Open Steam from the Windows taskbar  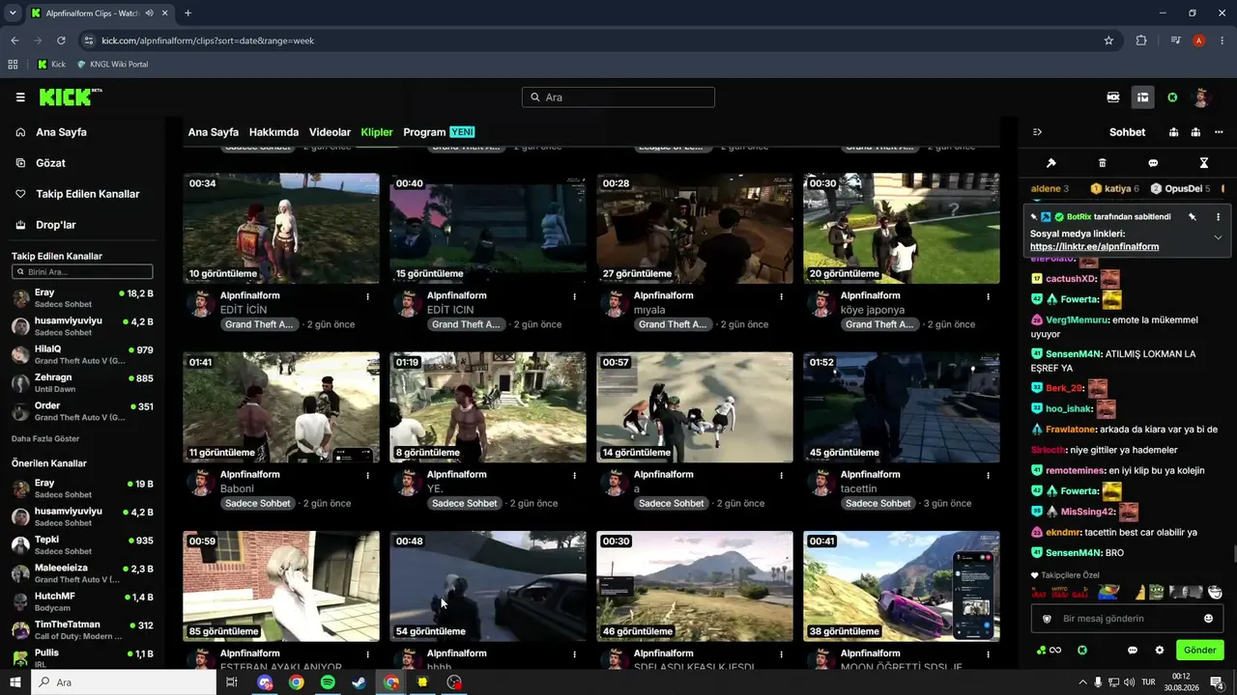pyautogui.click(x=359, y=682)
